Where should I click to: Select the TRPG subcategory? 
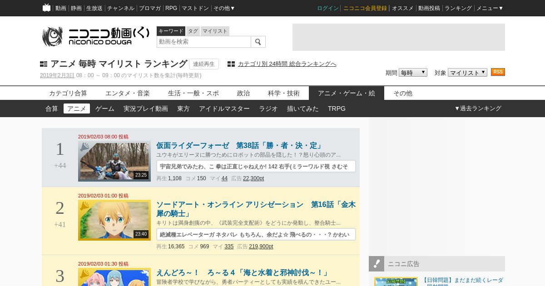pos(337,108)
